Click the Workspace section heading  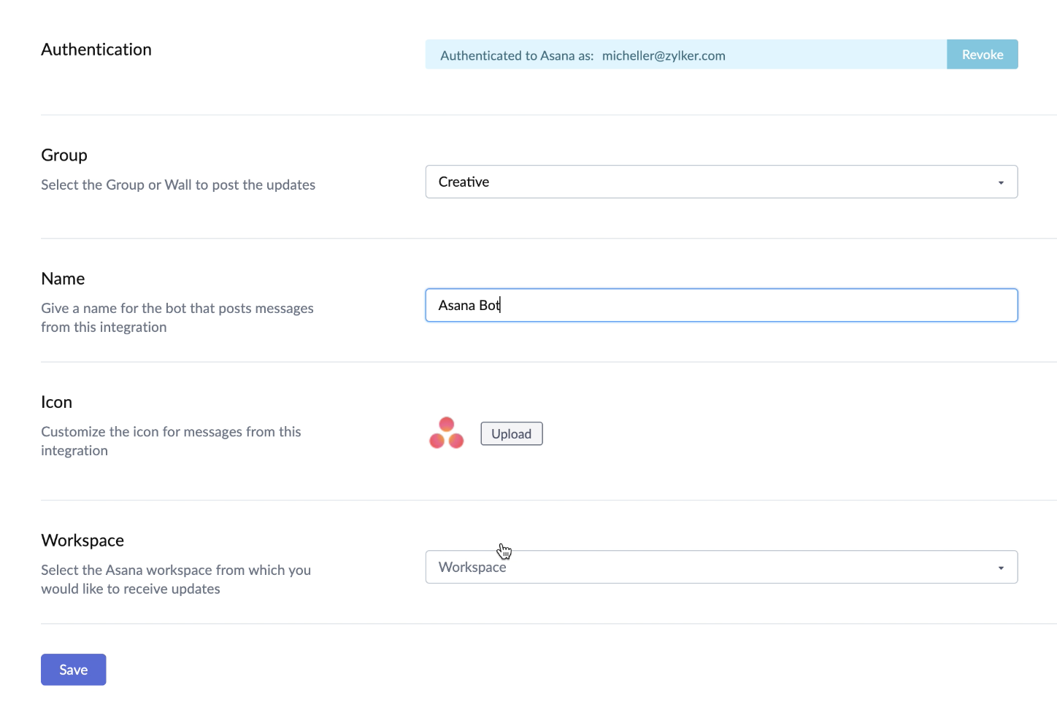click(x=82, y=541)
